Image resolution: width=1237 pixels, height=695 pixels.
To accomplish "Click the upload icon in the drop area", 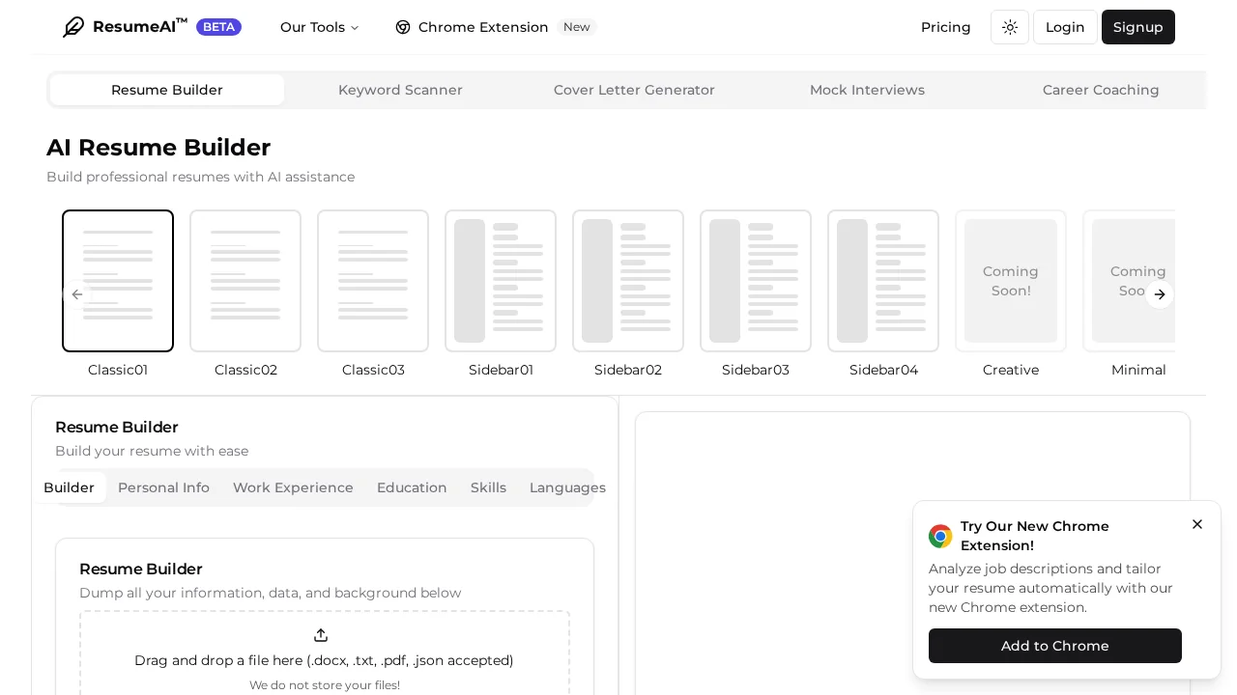I will (321, 635).
